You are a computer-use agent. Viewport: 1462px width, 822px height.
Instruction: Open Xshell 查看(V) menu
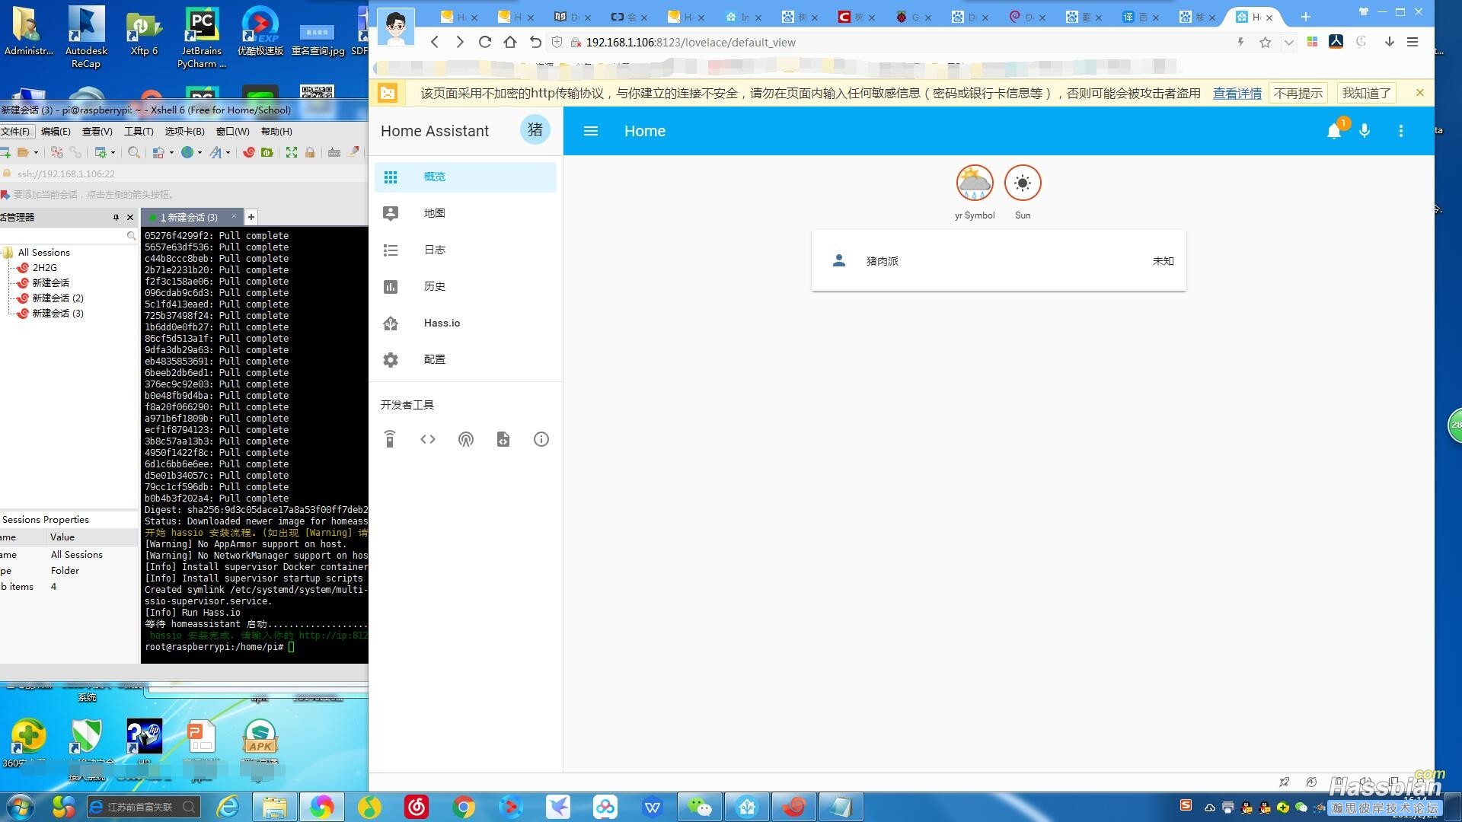pyautogui.click(x=97, y=132)
